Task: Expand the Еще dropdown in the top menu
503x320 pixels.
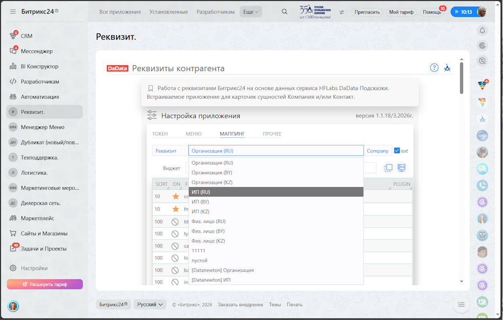Action: 251,12
